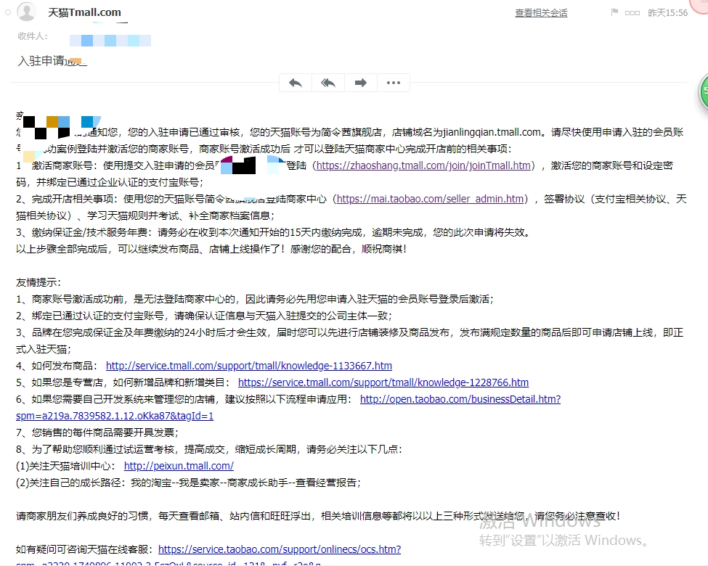The height and width of the screenshot is (566, 708).
Task: Click the line 7、您销售的每件商品需要开具发票
Action: [97, 432]
